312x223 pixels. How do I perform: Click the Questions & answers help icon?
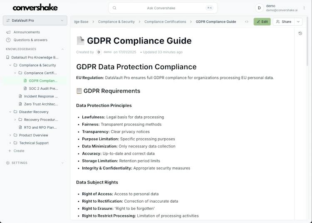8,40
